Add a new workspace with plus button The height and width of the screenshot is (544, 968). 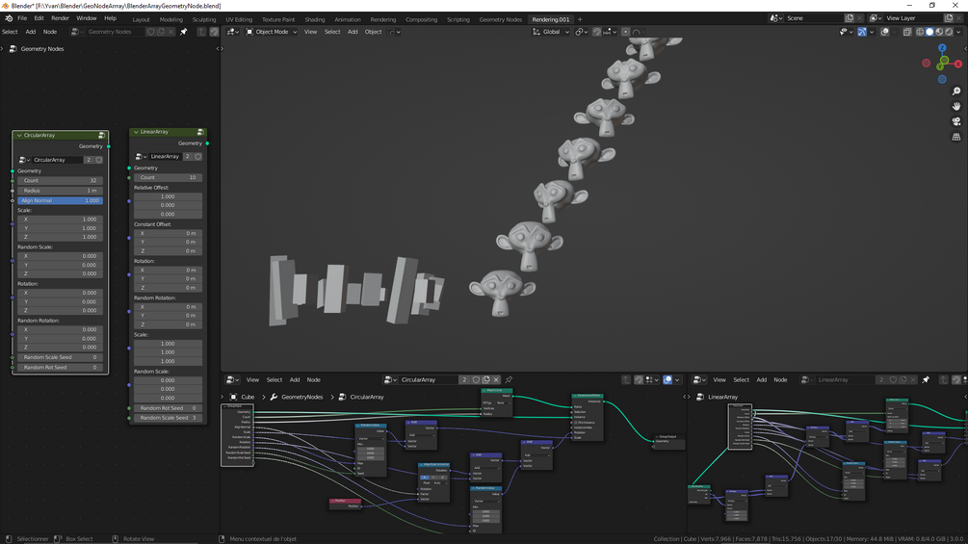click(x=580, y=19)
